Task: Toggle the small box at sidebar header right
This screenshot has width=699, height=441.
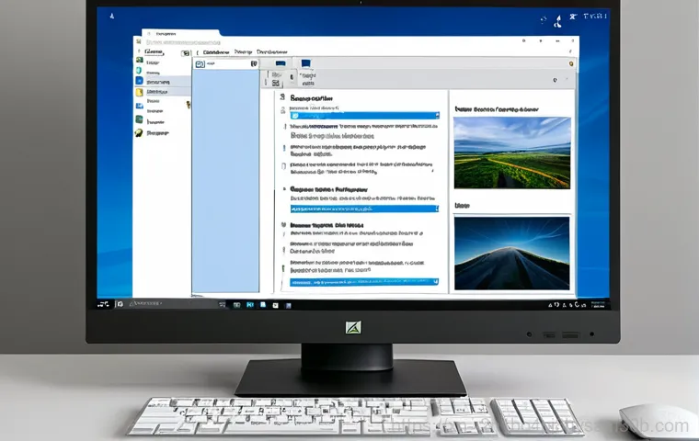Action: coord(184,53)
